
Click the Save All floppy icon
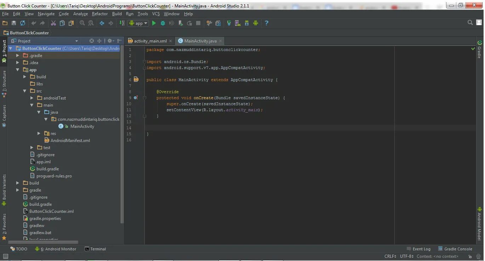tap(14, 23)
